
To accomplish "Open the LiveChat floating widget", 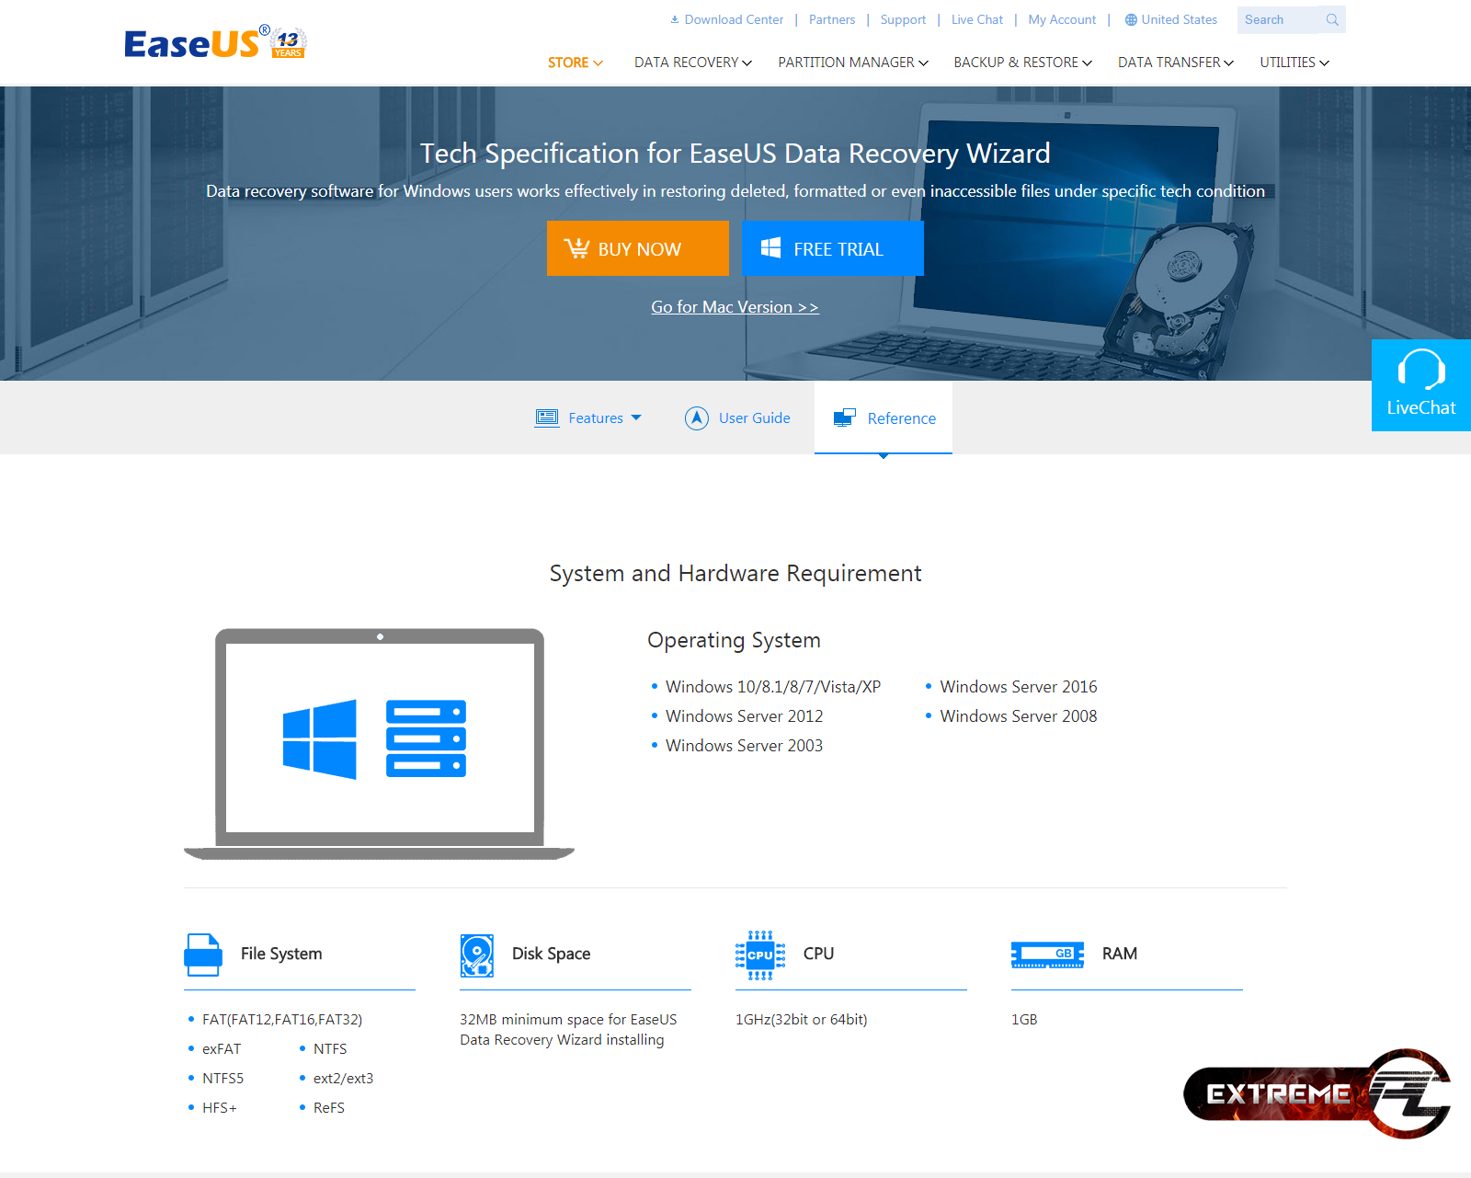I will click(1421, 385).
